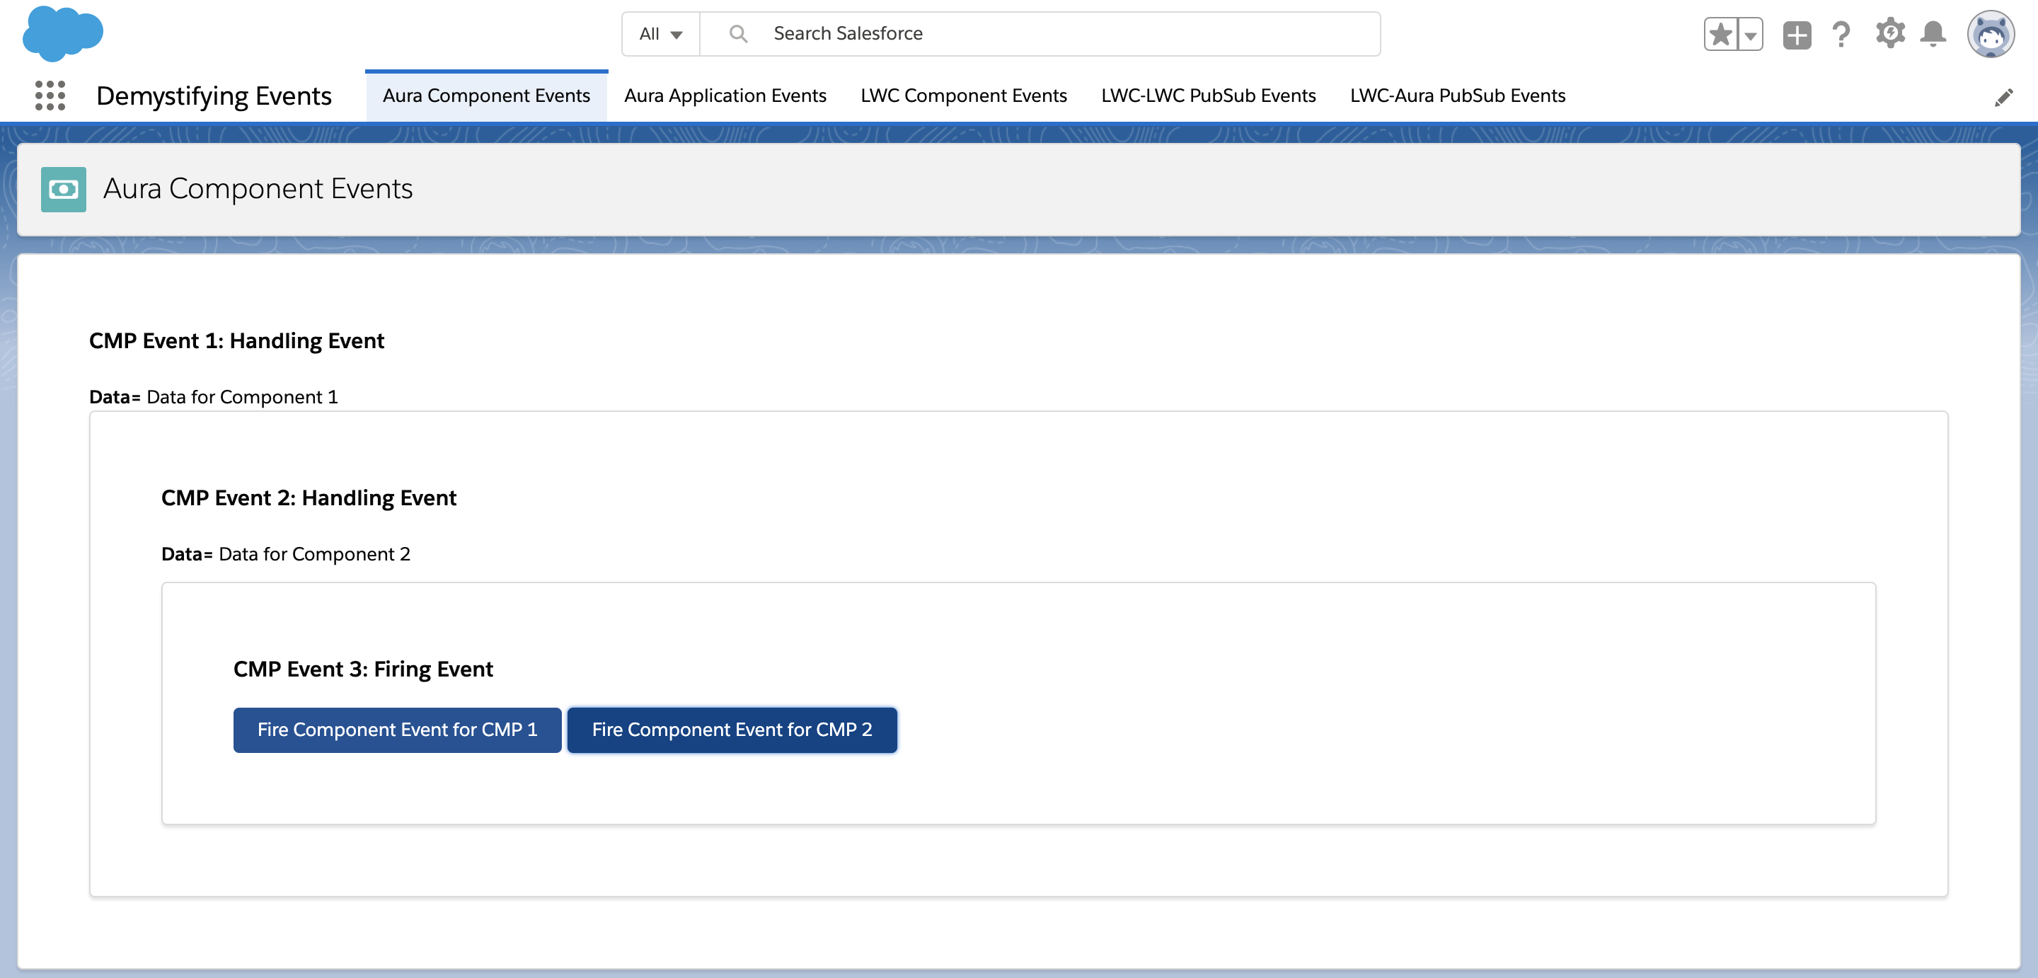Viewport: 2038px width, 978px height.
Task: Add this page to favorites star
Action: [x=1720, y=34]
